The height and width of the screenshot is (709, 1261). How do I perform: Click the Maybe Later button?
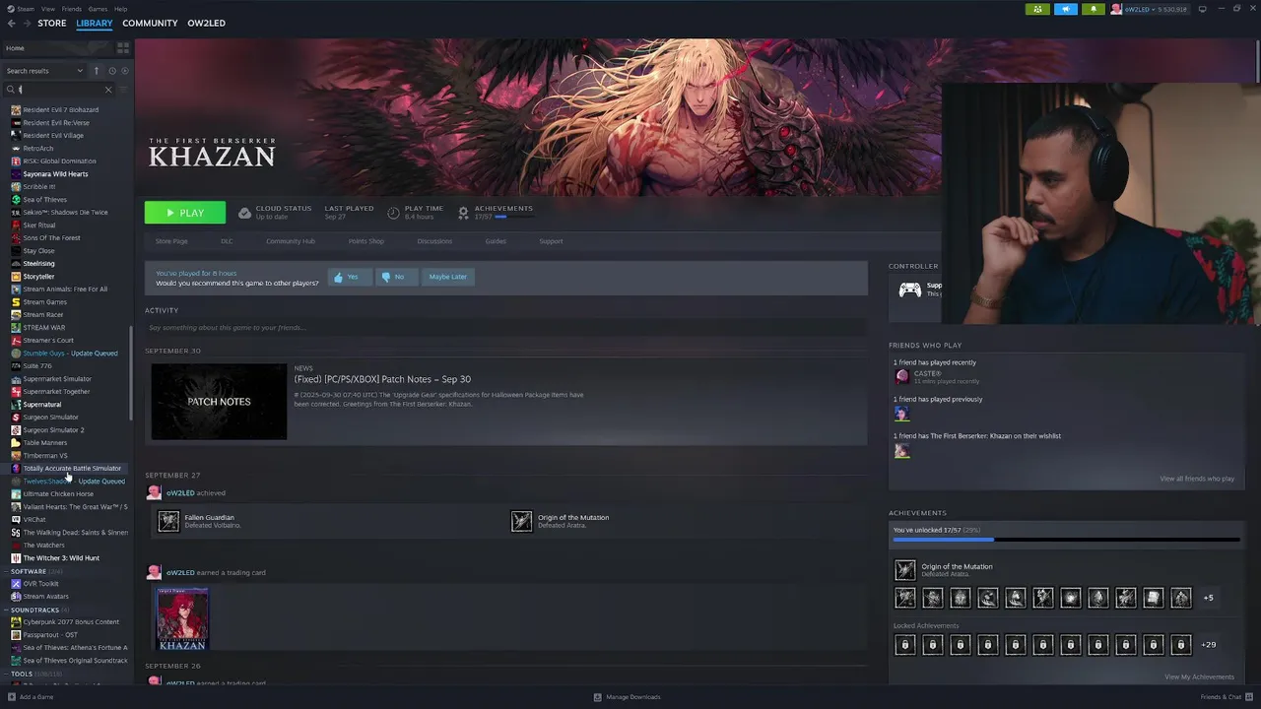pyautogui.click(x=447, y=277)
